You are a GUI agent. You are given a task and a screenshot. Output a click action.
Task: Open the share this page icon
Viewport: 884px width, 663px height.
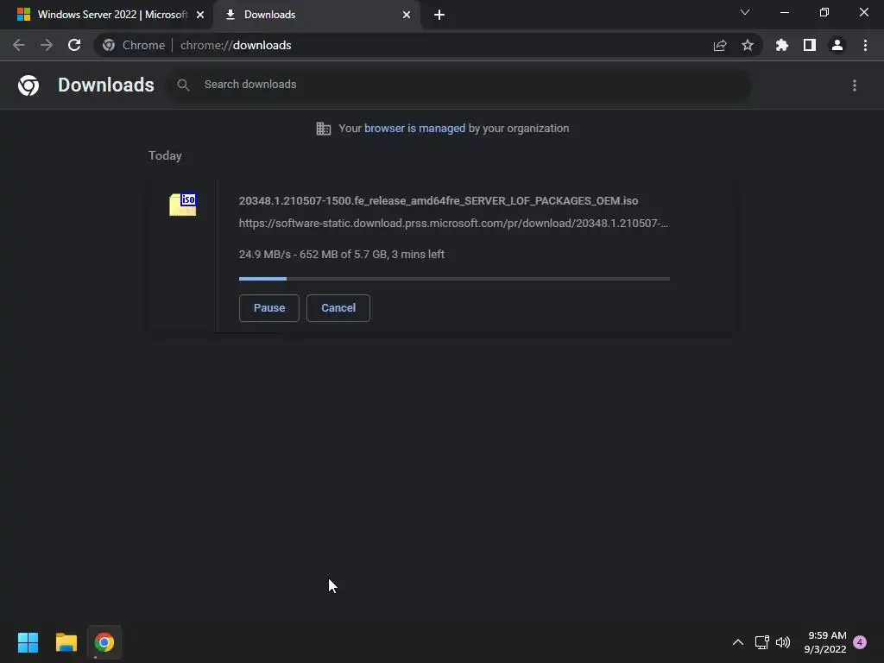tap(720, 46)
